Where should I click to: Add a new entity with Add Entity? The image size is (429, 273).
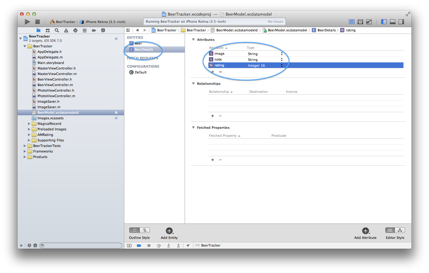169,231
